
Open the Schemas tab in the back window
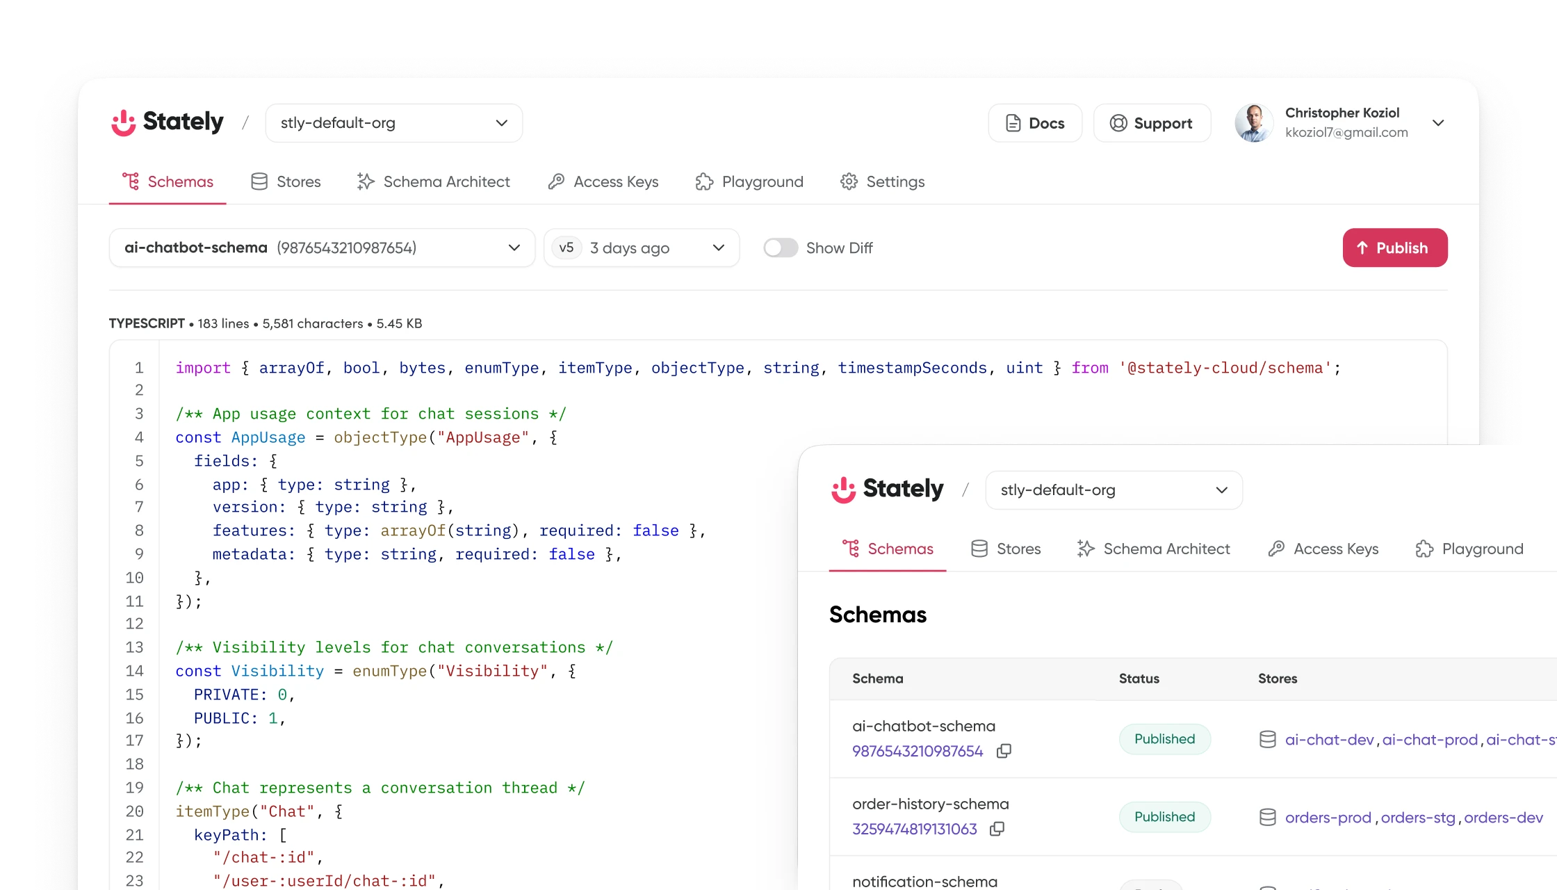pos(168,181)
